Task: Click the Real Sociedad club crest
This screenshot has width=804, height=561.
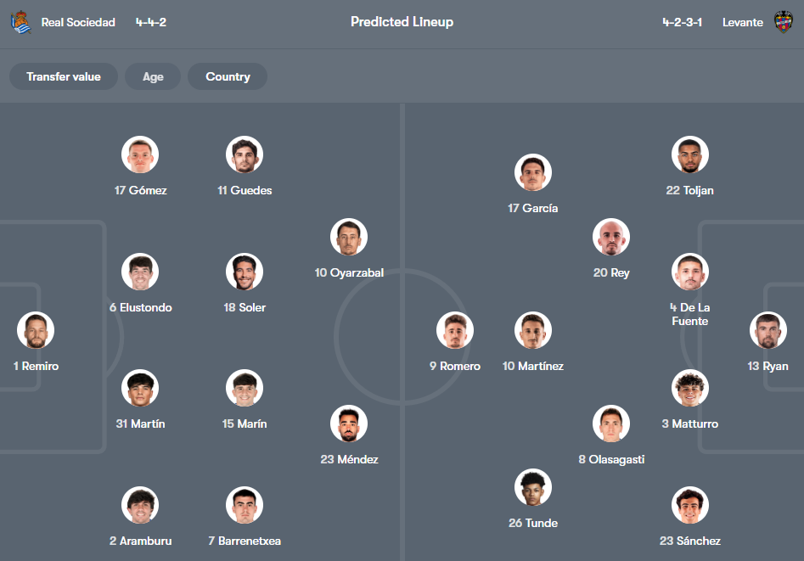Action: 21,22
